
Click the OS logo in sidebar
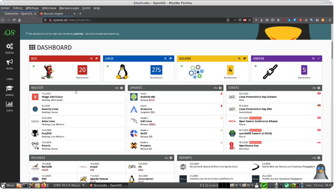9,33
